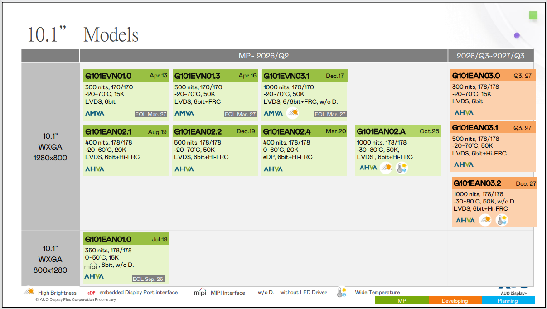
Task: Click the red eDP symbol in the legend
Action: coord(92,293)
